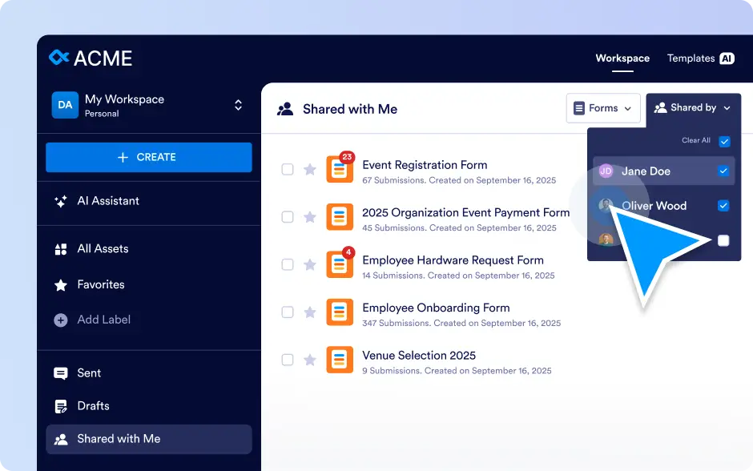Open AI Assistant sparkle icon
The image size is (753, 471).
tap(61, 201)
